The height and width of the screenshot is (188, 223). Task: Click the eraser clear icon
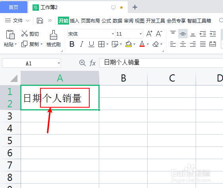[156, 44]
